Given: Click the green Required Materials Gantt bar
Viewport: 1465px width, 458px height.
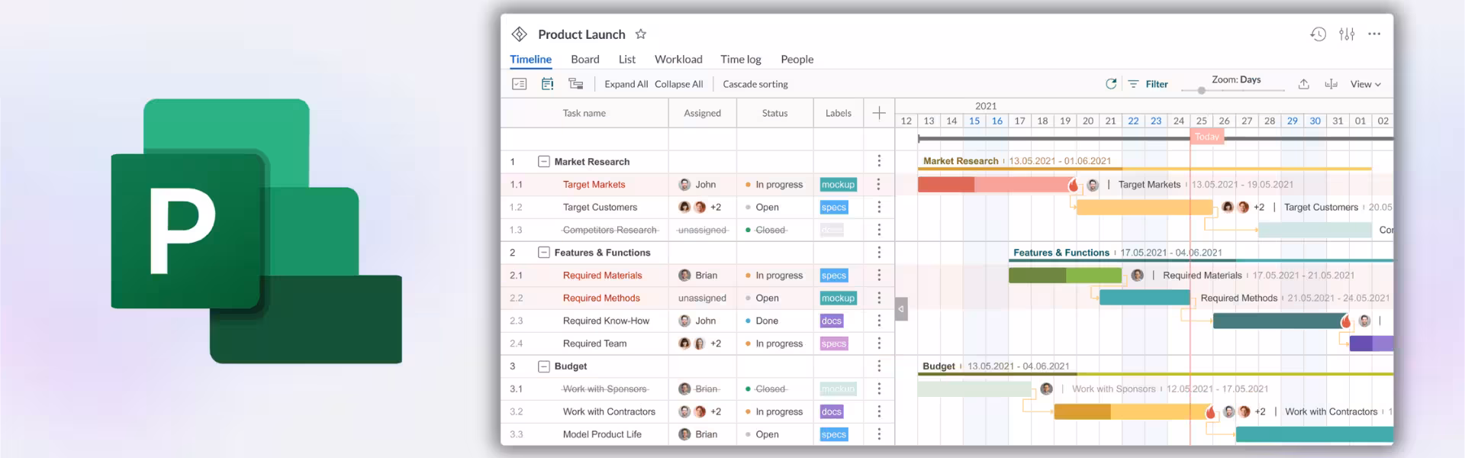Looking at the screenshot, I should [x=1065, y=275].
